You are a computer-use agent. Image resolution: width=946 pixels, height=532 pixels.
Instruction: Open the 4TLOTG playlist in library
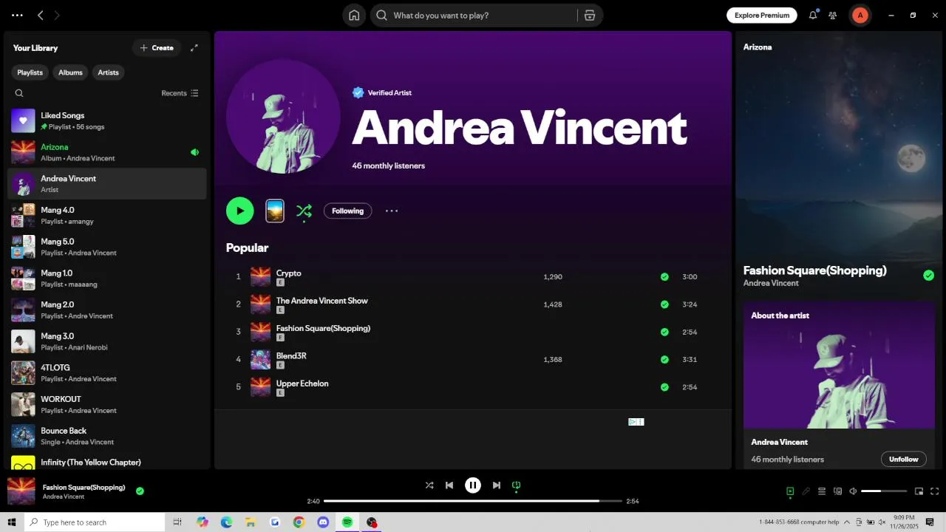[x=107, y=372]
